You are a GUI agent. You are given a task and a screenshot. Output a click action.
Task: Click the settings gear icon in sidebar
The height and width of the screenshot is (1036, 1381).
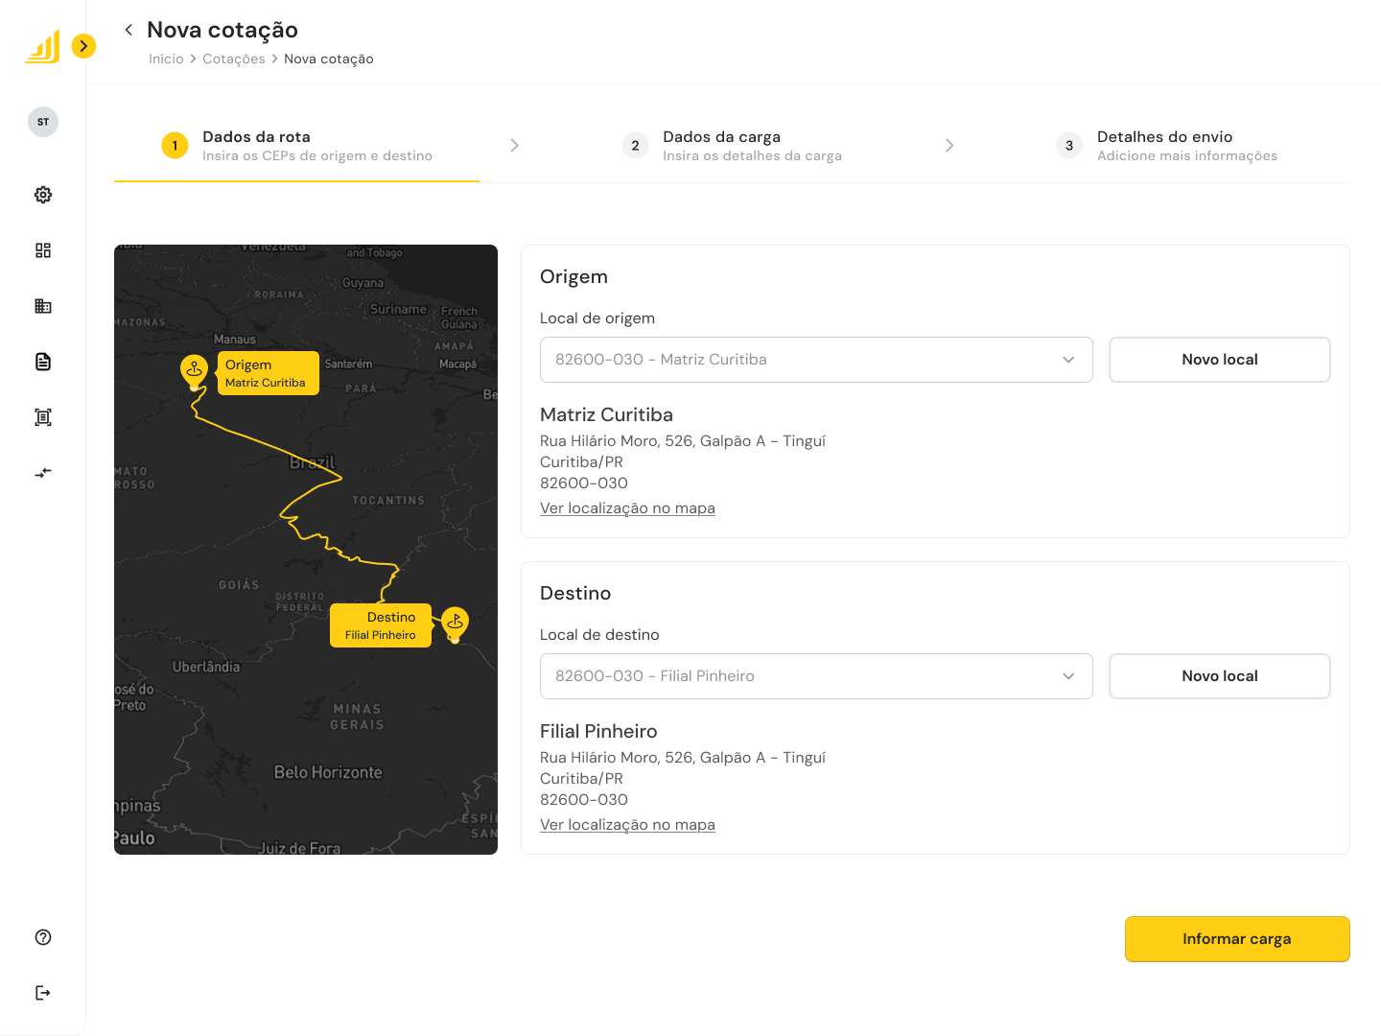43,195
